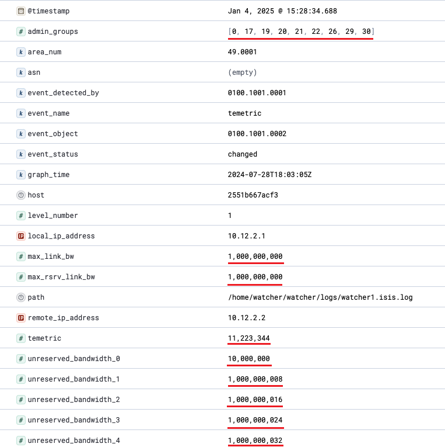Viewport: 445px width, 447px height.
Task: Click event_name value temetric
Action: (244, 113)
